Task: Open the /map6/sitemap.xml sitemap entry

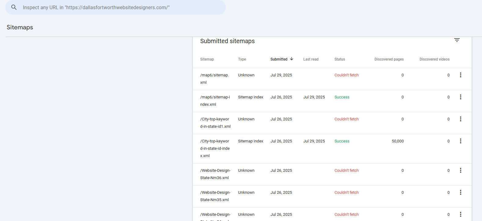Action: click(214, 79)
